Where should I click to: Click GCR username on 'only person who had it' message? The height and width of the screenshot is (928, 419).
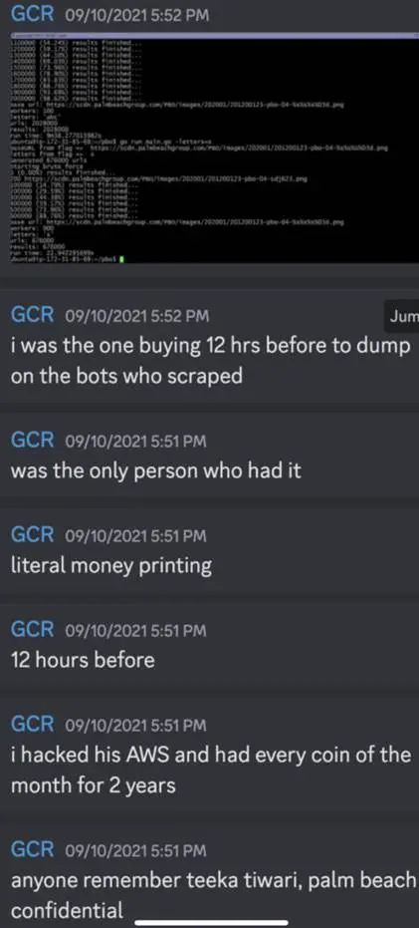point(33,440)
